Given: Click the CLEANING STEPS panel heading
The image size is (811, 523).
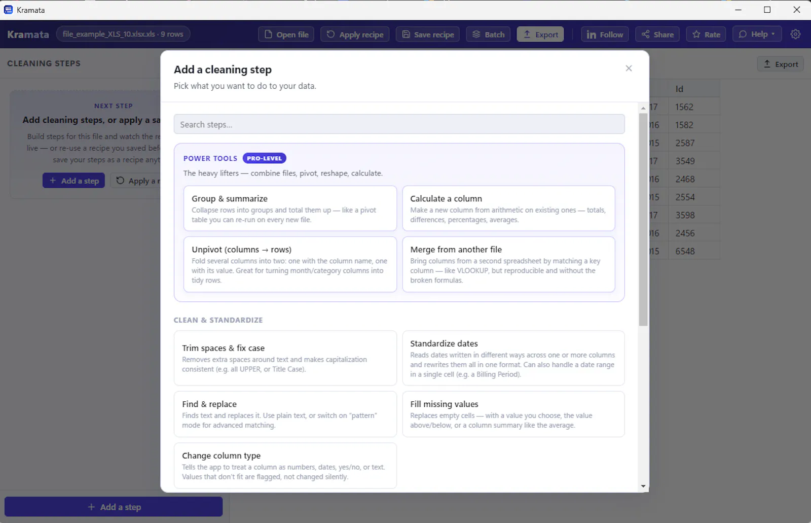Looking at the screenshot, I should (44, 63).
